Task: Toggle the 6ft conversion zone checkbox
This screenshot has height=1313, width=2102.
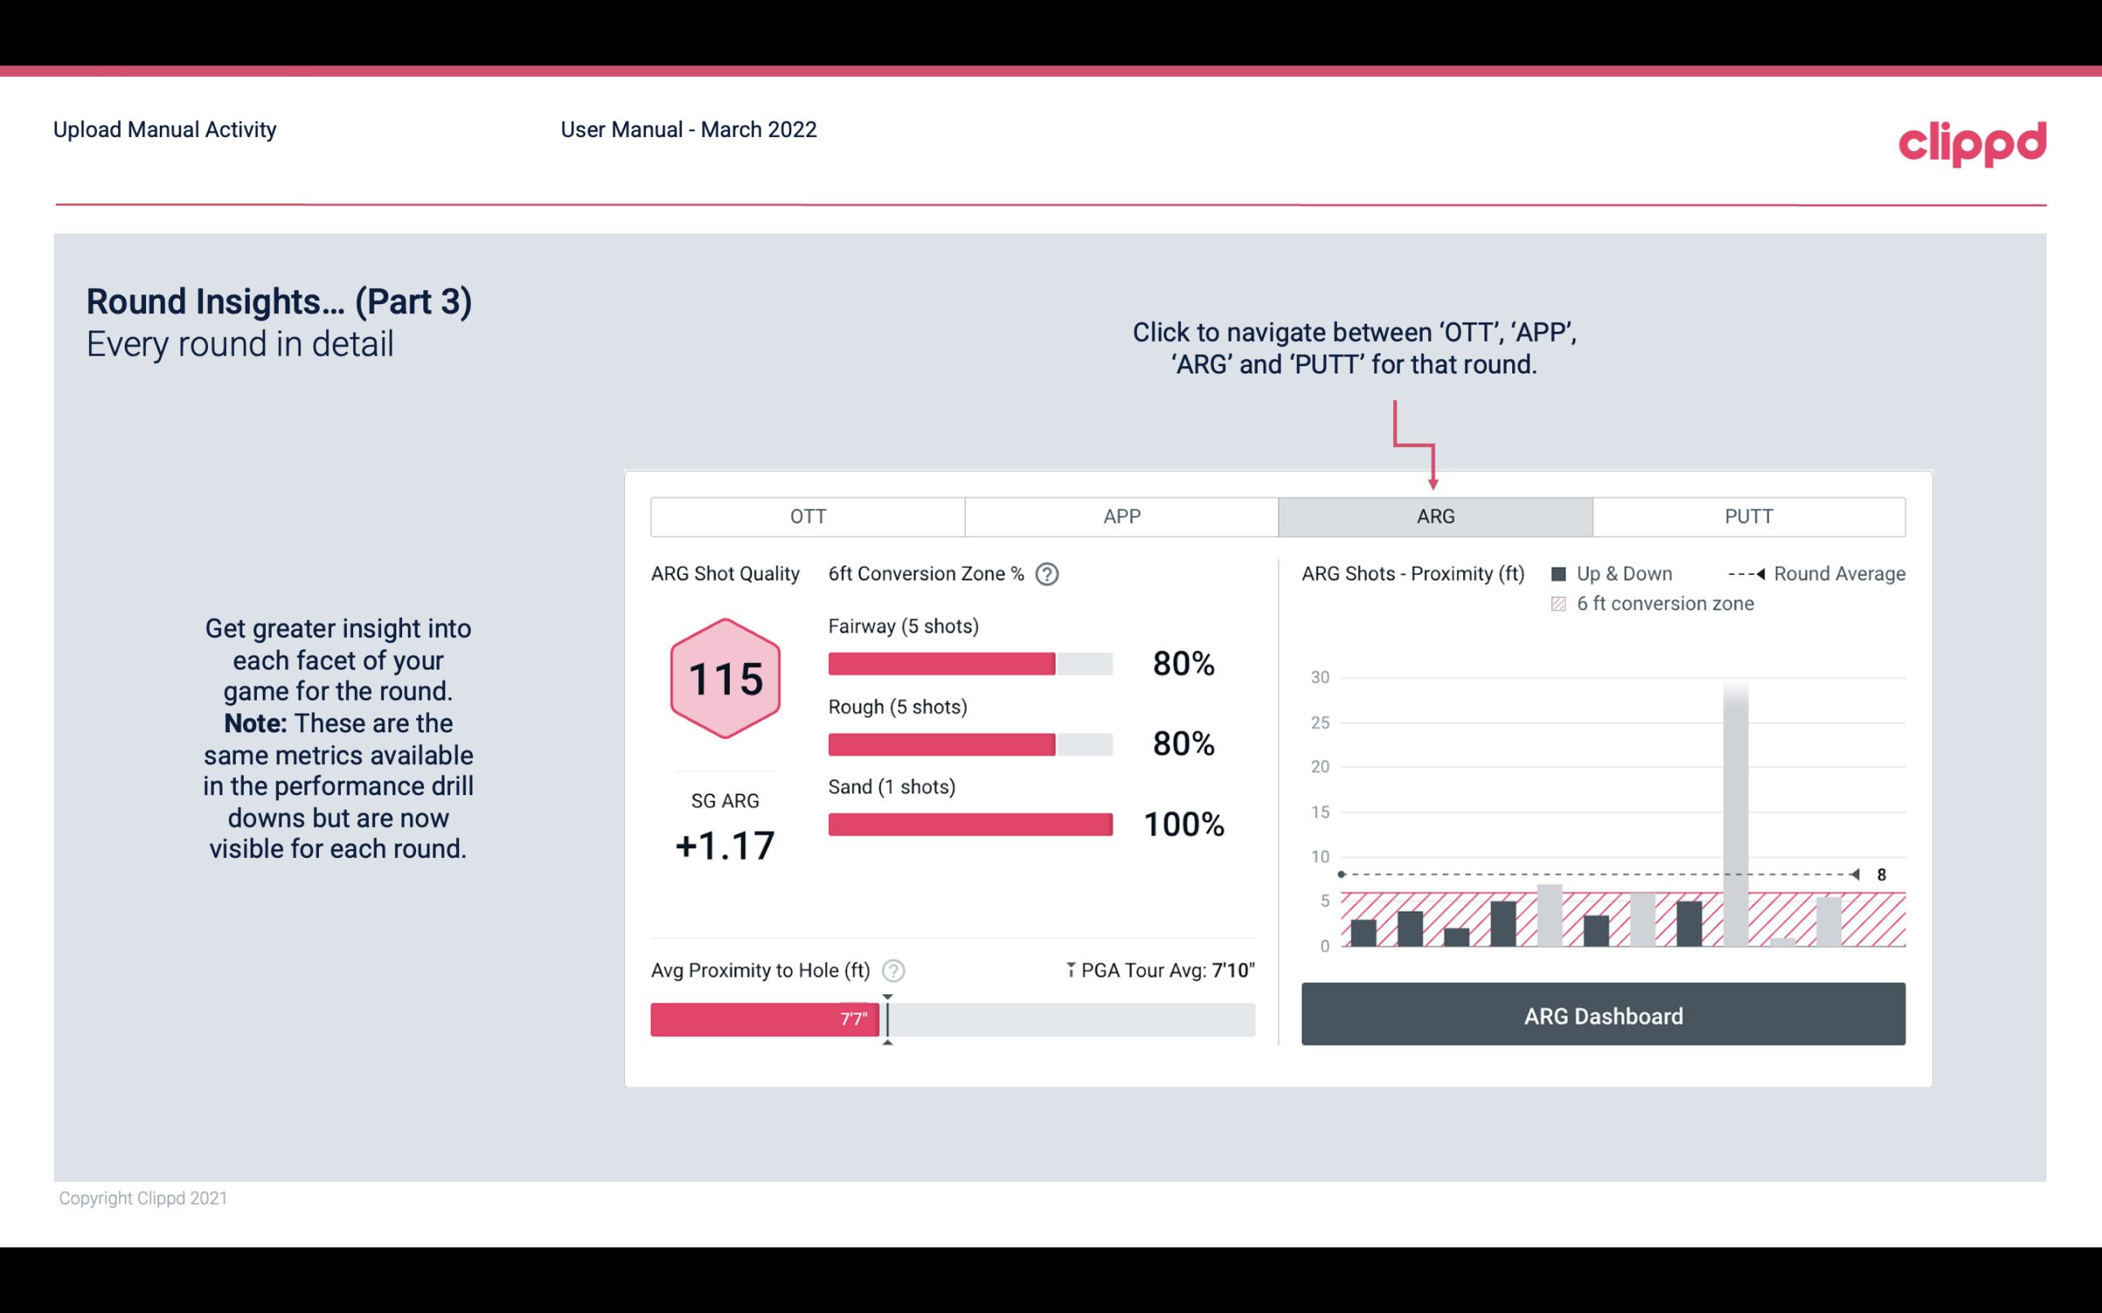Action: 1564,603
